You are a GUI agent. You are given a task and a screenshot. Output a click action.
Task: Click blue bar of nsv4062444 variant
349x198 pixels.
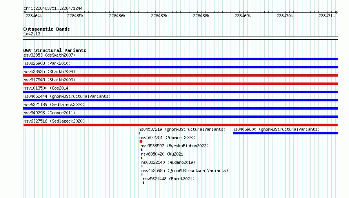(x=180, y=100)
